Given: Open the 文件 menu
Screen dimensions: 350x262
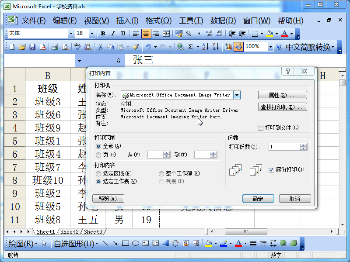Looking at the screenshot, I should pos(34,21).
